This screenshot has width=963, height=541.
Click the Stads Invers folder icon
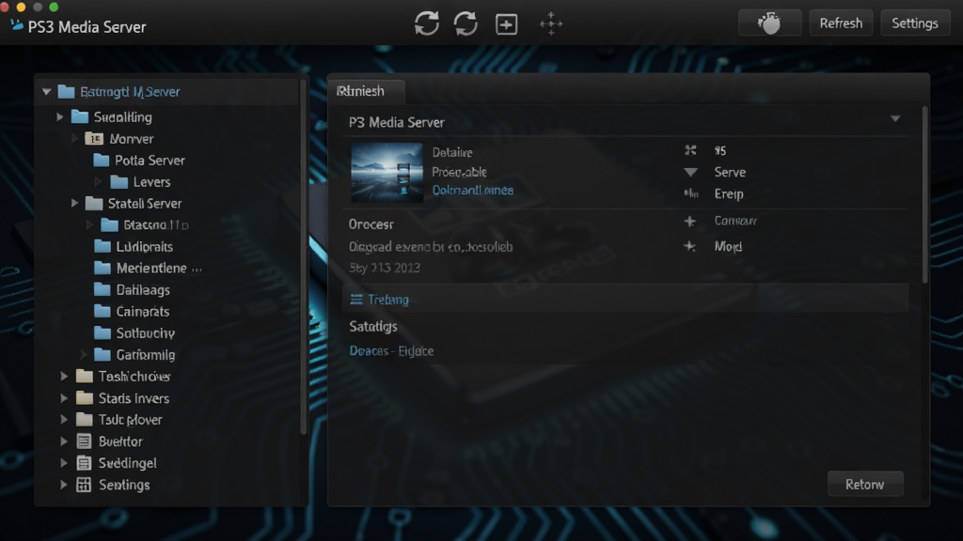click(84, 398)
